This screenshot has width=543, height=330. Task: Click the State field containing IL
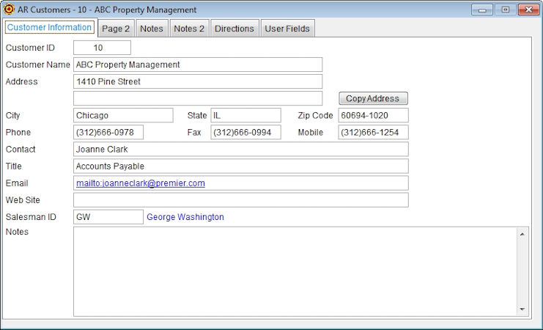pyautogui.click(x=246, y=115)
